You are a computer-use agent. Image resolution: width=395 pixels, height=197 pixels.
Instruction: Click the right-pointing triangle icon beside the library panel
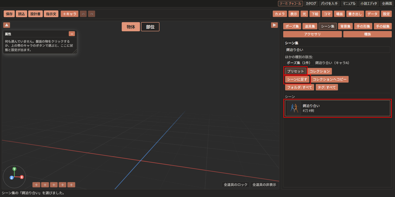[274, 25]
